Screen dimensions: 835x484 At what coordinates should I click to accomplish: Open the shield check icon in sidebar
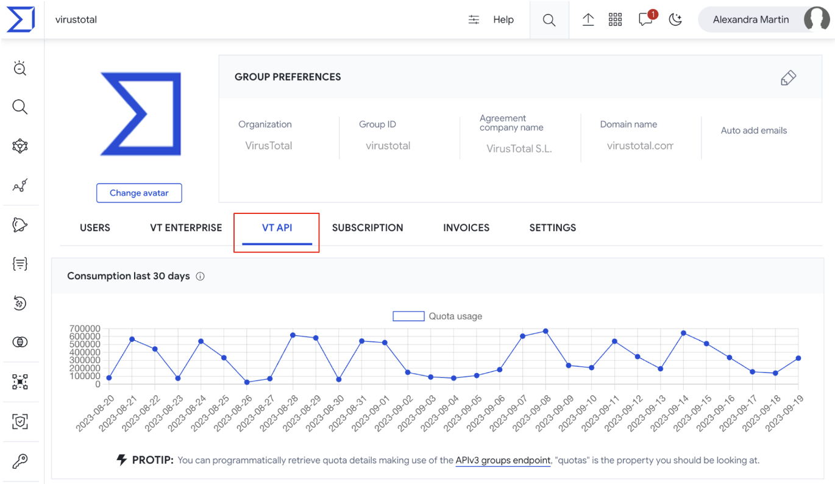[x=20, y=421]
